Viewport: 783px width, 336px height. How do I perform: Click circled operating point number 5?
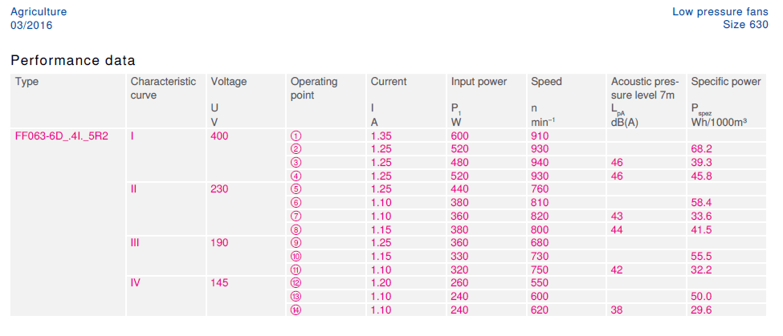pyautogui.click(x=296, y=190)
